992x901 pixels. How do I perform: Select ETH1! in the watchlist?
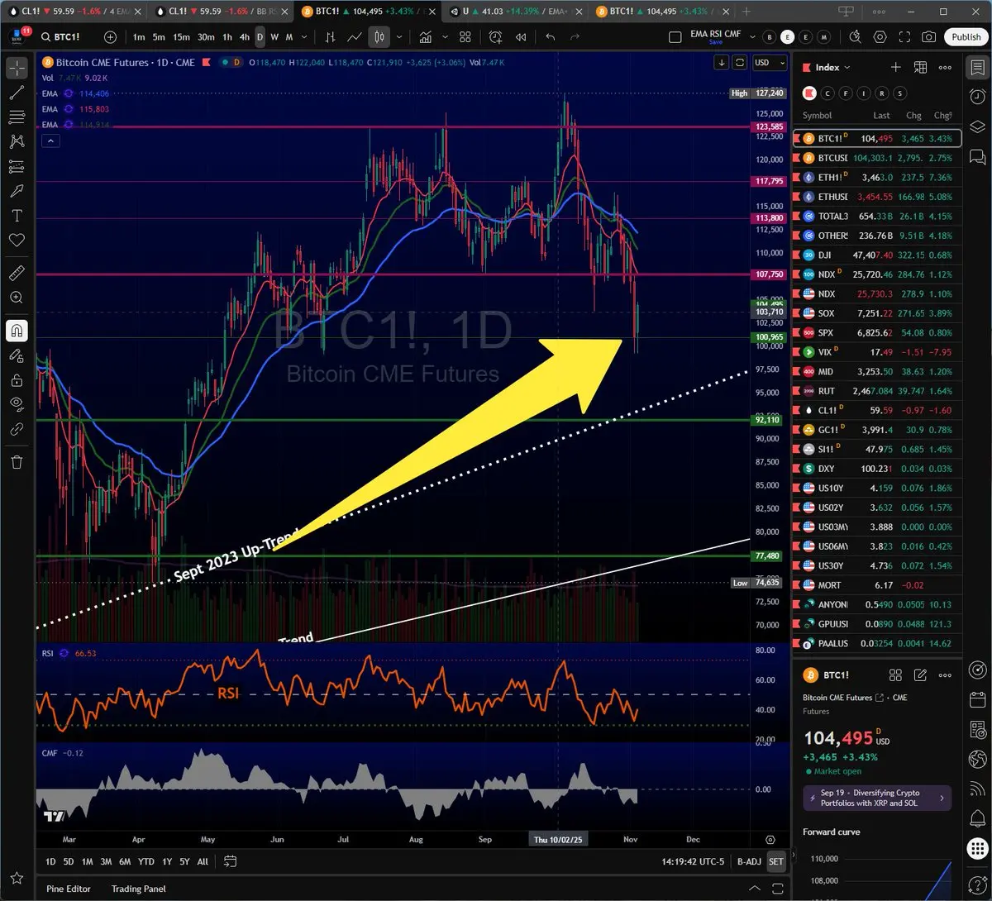tap(878, 177)
